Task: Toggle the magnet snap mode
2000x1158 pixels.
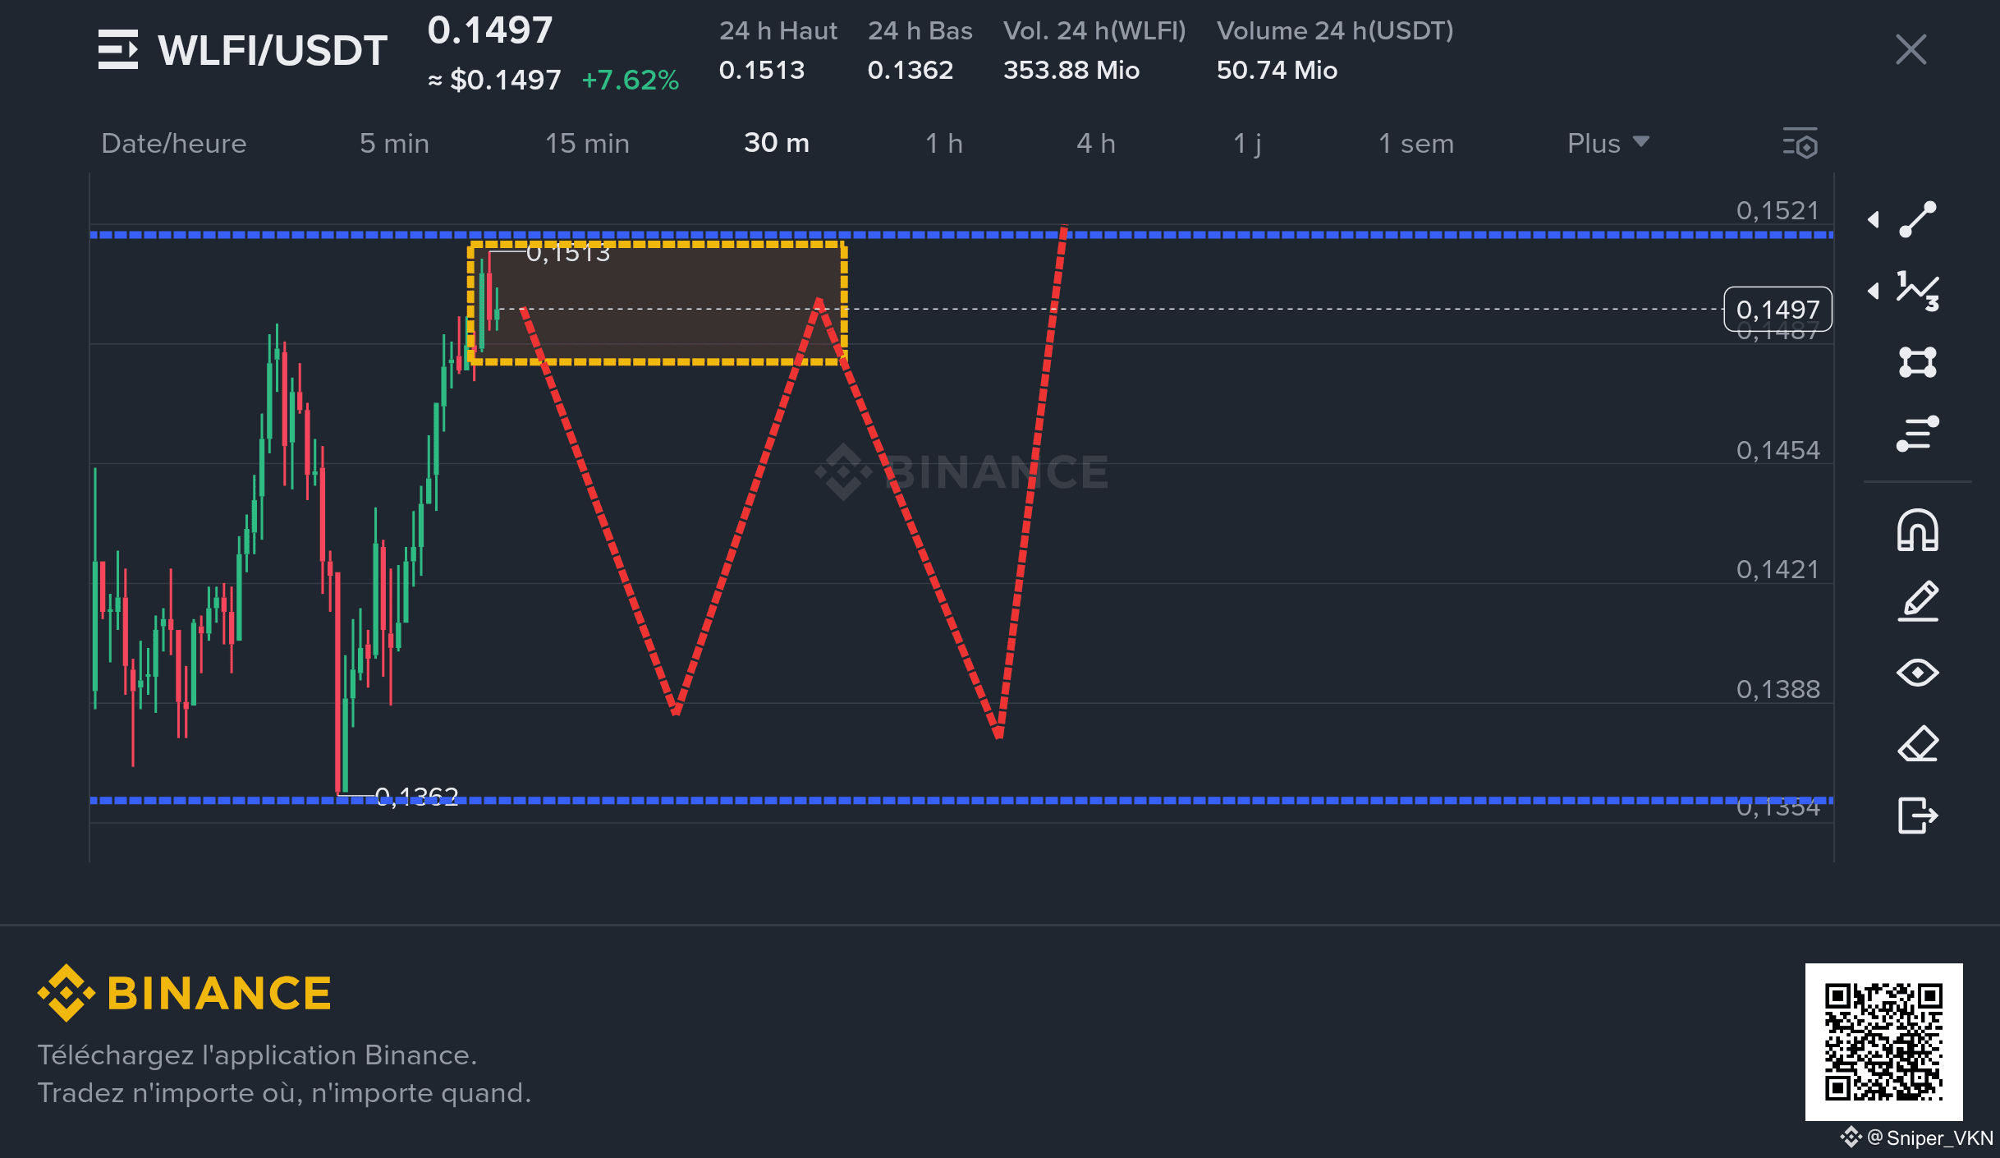Action: 1918,531
